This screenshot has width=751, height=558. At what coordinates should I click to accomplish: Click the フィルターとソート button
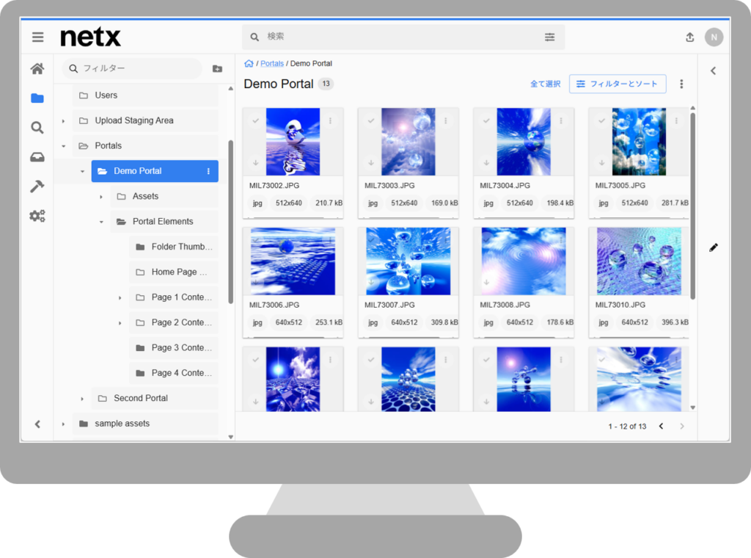coord(618,84)
